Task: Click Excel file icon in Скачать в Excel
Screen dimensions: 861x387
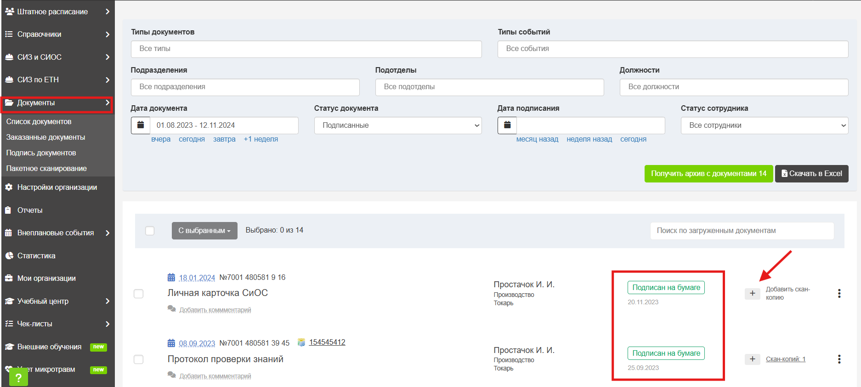Action: point(785,174)
